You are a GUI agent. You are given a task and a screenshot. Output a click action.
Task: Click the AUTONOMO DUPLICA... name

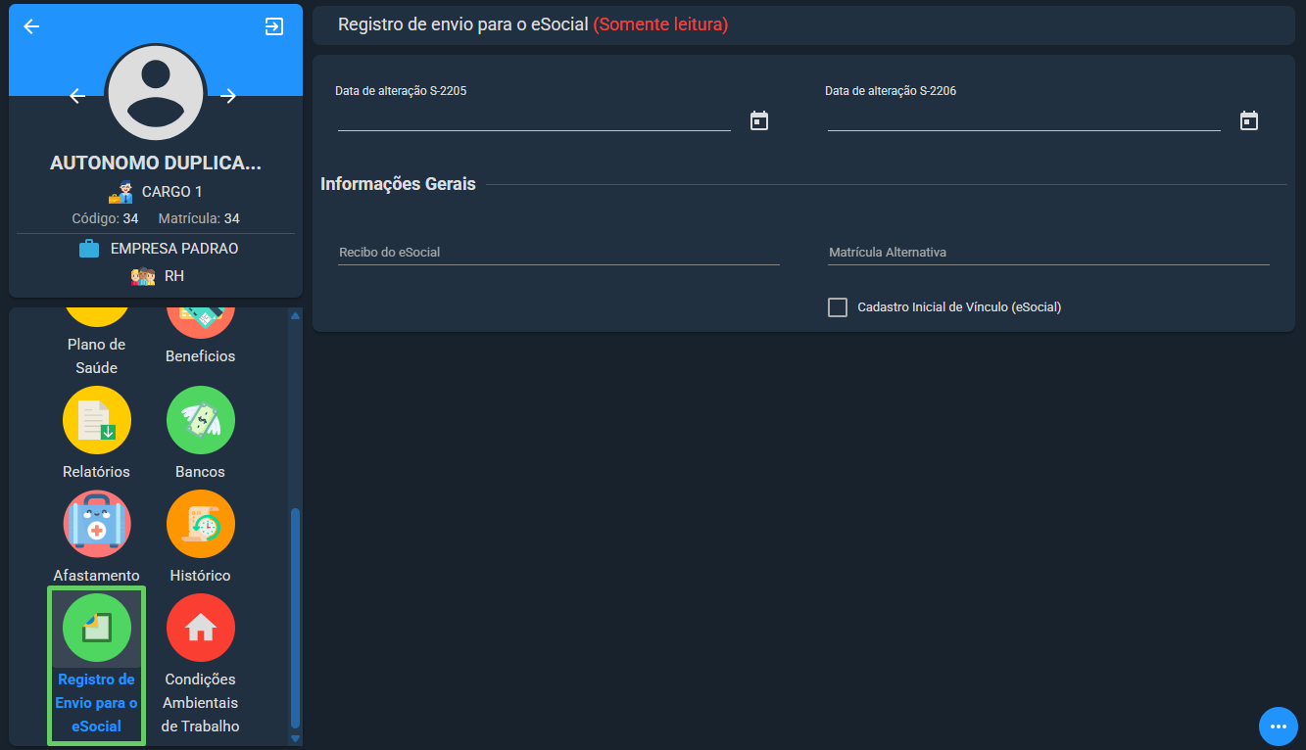[x=156, y=164]
